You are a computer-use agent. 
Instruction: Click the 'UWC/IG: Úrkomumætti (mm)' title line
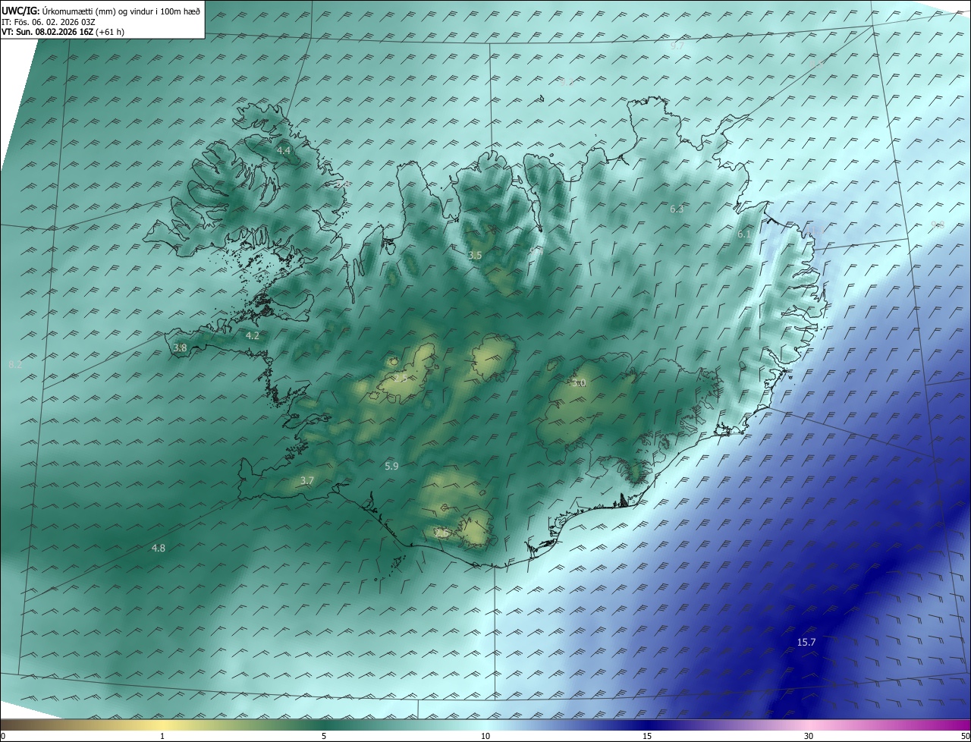pos(101,11)
